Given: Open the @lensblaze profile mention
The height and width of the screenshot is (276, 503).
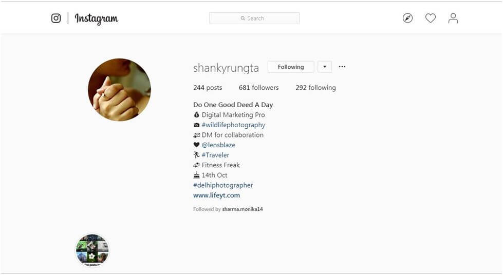Looking at the screenshot, I should pyautogui.click(x=218, y=145).
